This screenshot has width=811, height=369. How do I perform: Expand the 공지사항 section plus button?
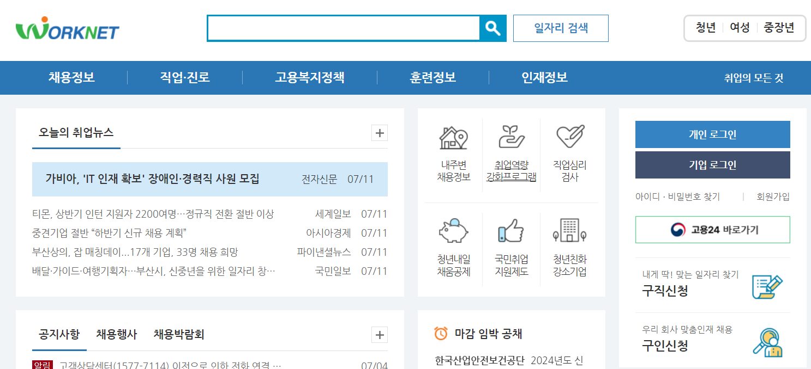tap(379, 335)
